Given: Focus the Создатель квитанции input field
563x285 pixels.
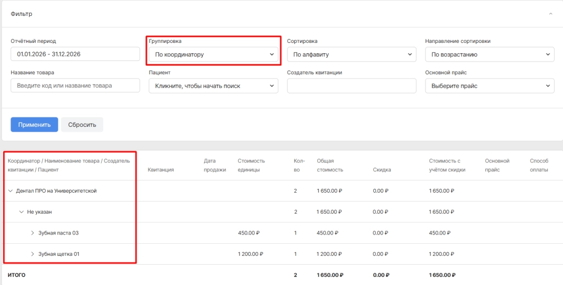Looking at the screenshot, I should pyautogui.click(x=351, y=86).
